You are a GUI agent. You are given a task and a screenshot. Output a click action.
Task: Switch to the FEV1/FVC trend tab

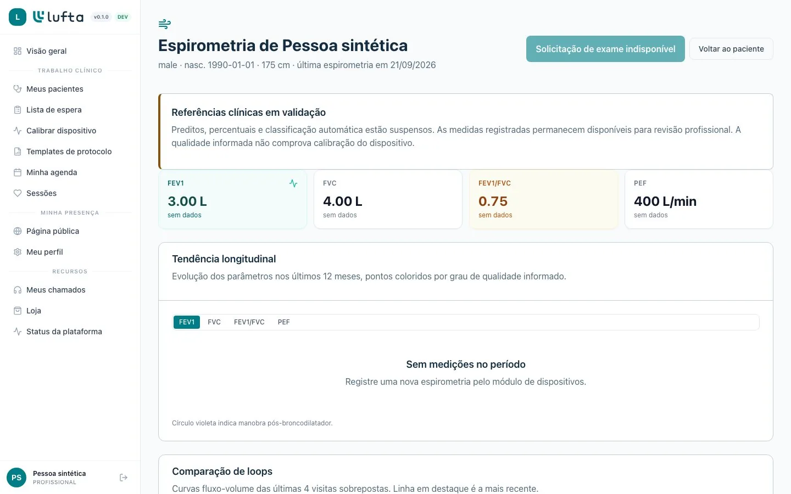pyautogui.click(x=249, y=322)
